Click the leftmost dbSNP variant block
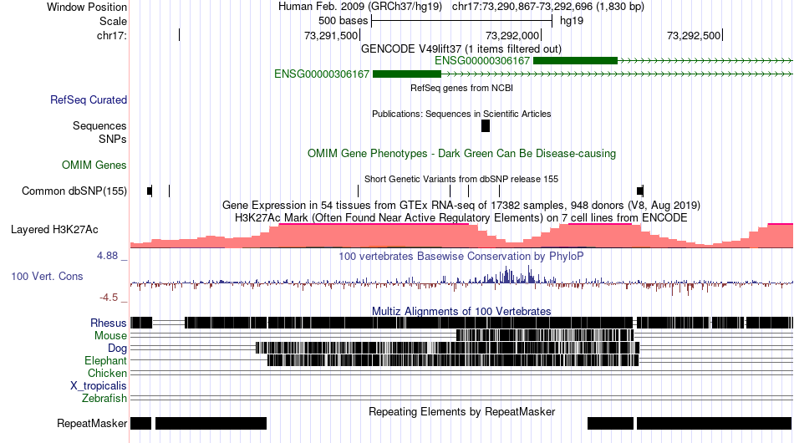Screen dimensions: 794x443 coord(150,191)
